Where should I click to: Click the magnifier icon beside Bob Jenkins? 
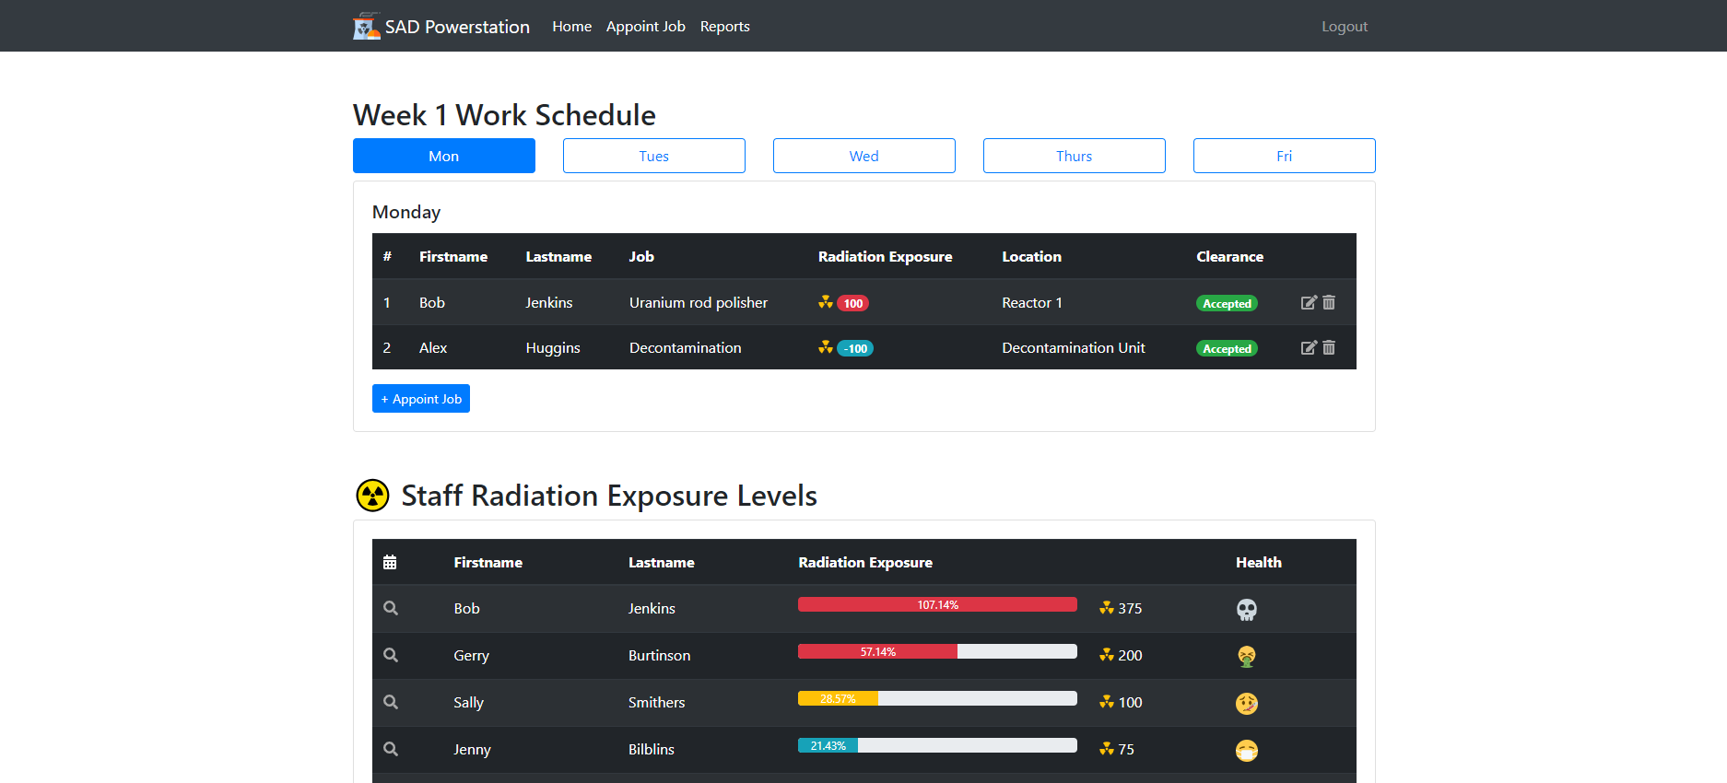pyautogui.click(x=391, y=608)
